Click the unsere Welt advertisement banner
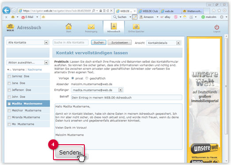This screenshot has height=165, width=231. point(204,100)
